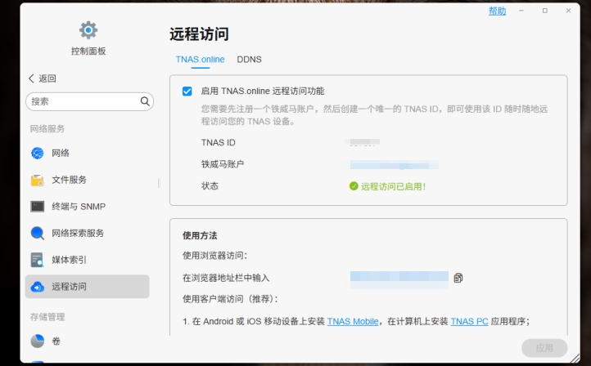Image resolution: width=591 pixels, height=366 pixels.
Task: Click the 使用方法 heading
Action: [x=200, y=236]
